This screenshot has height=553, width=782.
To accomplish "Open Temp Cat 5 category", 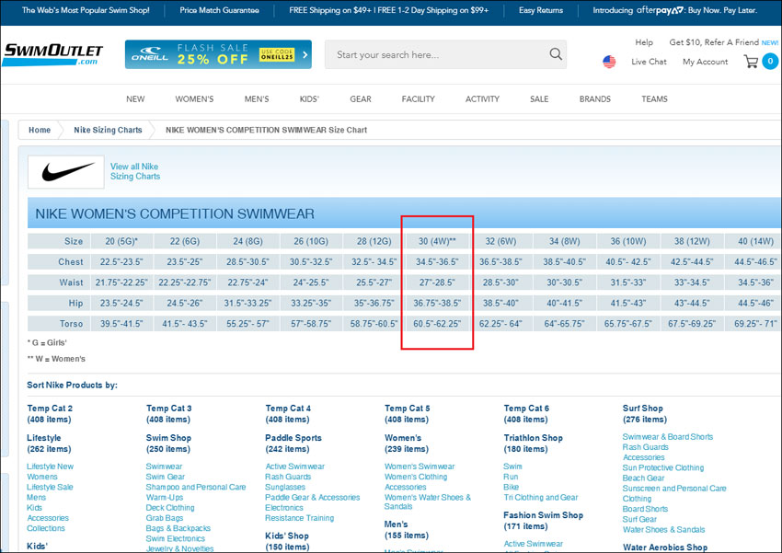I will [x=407, y=414].
